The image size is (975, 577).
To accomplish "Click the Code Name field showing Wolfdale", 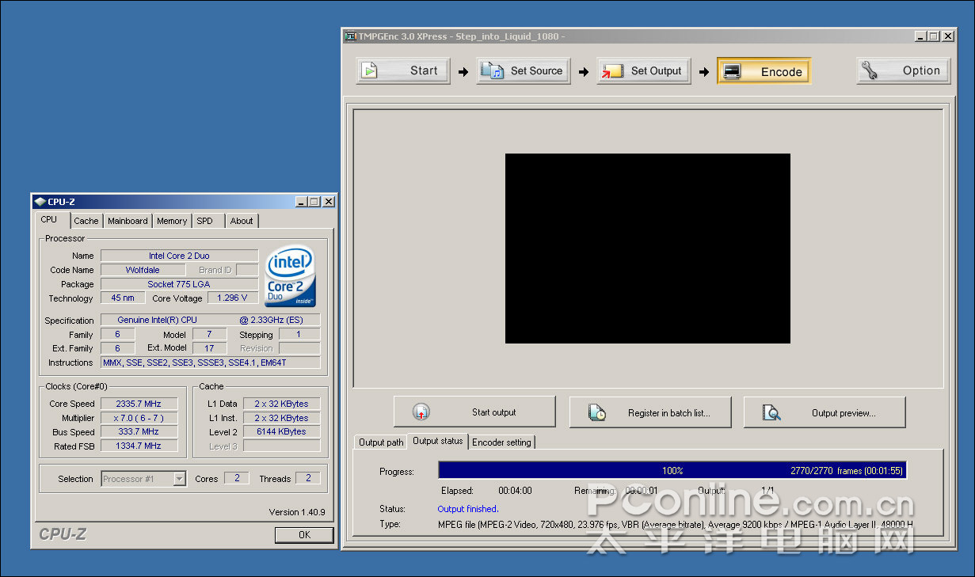I will click(143, 270).
